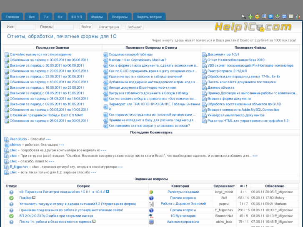303x227 pixels.
Task: Click the icon next to 'Создание сводной таблицы'
Action: click(x=105, y=55)
